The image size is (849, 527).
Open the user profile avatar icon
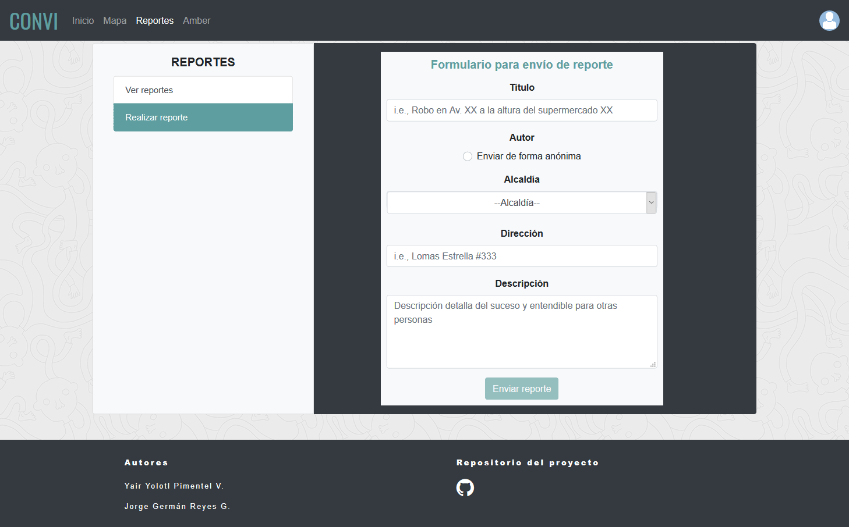(x=829, y=20)
